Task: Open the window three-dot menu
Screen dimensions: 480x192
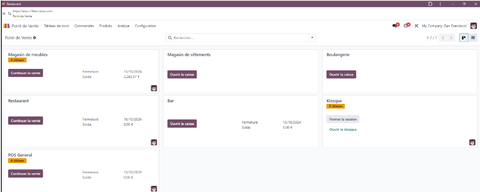Action: pos(440,4)
